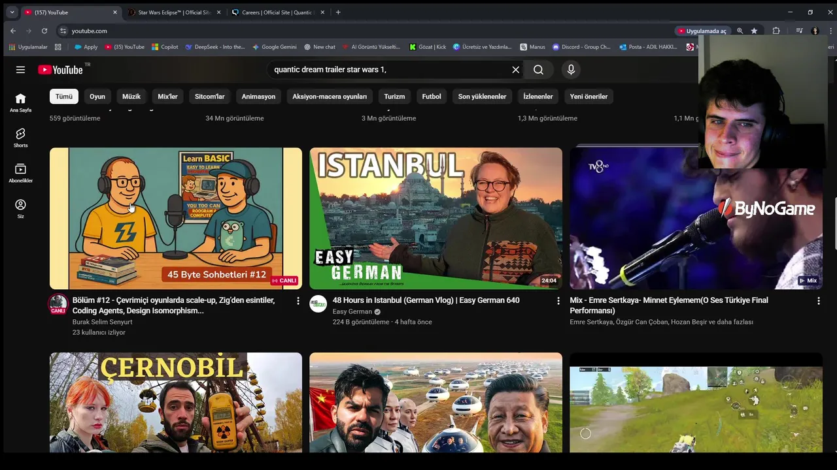Open the New chat bookmark
This screenshot has width=837, height=470.
click(x=320, y=47)
